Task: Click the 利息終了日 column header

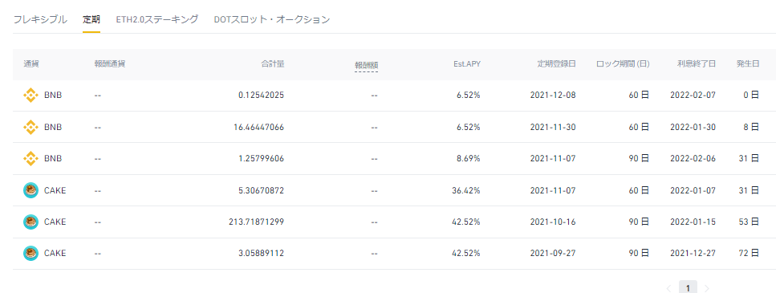Action: click(697, 64)
